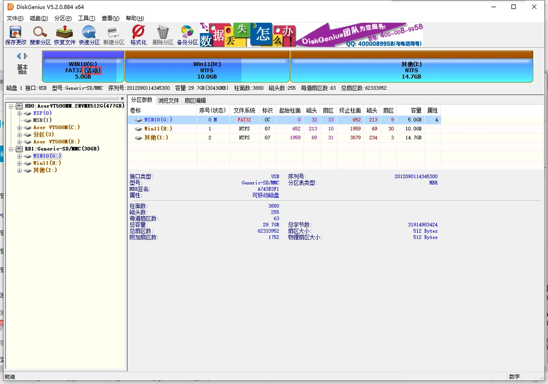Click the 数字 indicator in status bar

pos(514,377)
